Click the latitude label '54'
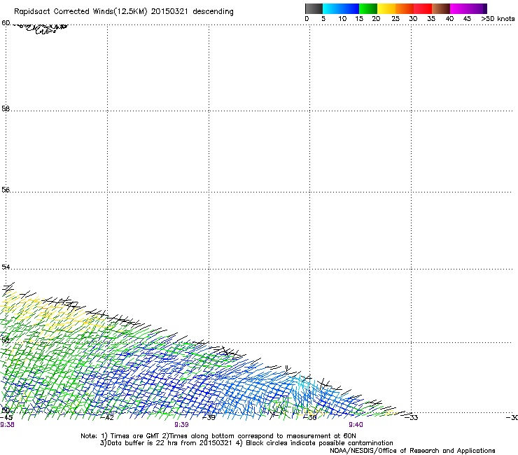The height and width of the screenshot is (455, 518). coord(6,267)
